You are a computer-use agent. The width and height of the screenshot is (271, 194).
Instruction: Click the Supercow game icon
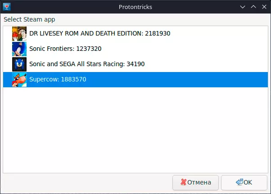coord(19,80)
